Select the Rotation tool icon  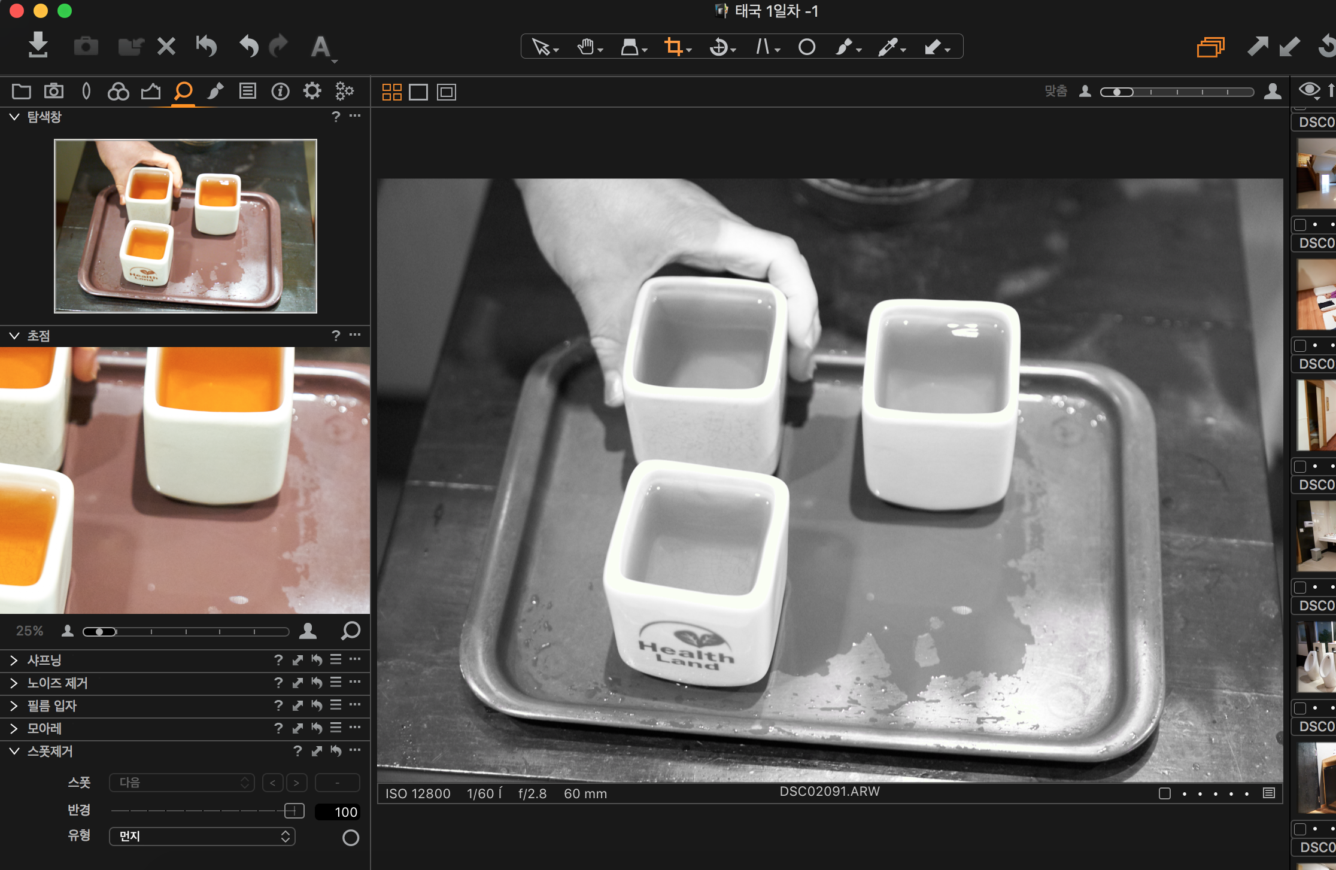click(x=718, y=47)
